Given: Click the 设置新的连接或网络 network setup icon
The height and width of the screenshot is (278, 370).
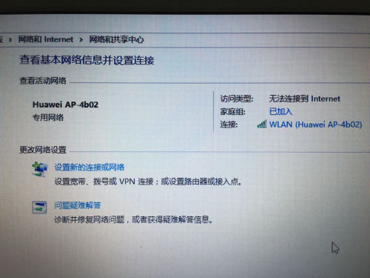Looking at the screenshot, I should pos(39,169).
